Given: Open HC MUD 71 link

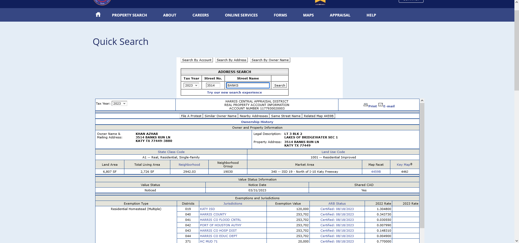Looking at the screenshot, I should click(209, 241).
